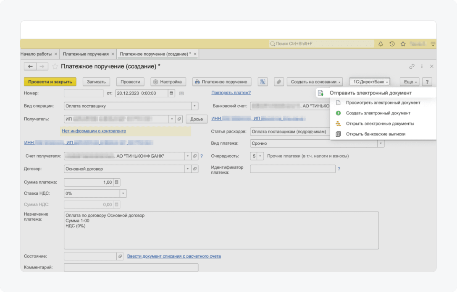Image resolution: width=457 pixels, height=292 pixels.
Task: Open the history clock icon
Action: (392, 44)
